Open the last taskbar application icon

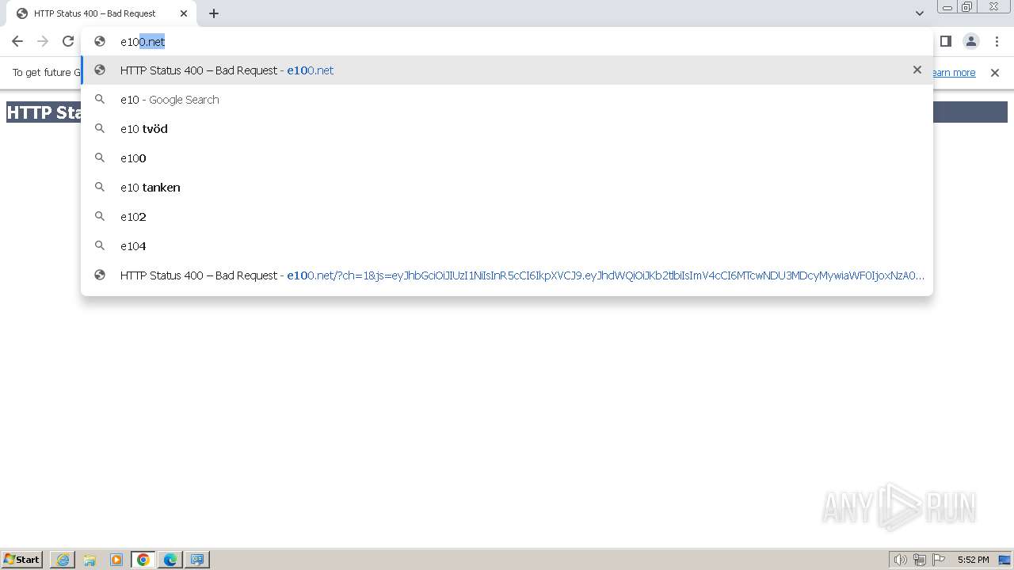(197, 560)
